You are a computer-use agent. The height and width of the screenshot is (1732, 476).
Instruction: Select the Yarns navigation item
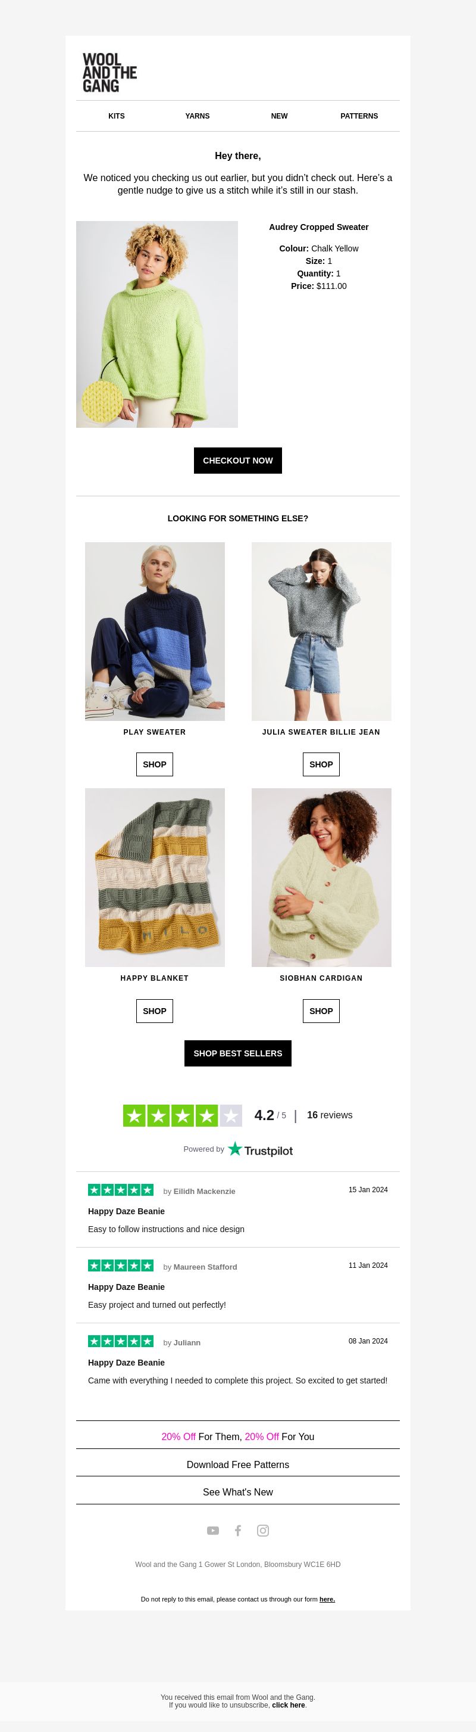(x=198, y=116)
